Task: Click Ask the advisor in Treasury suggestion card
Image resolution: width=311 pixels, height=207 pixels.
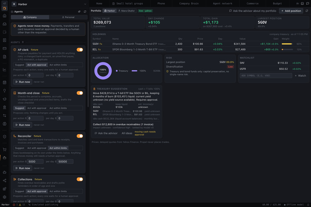Action: pyautogui.click(x=106, y=133)
